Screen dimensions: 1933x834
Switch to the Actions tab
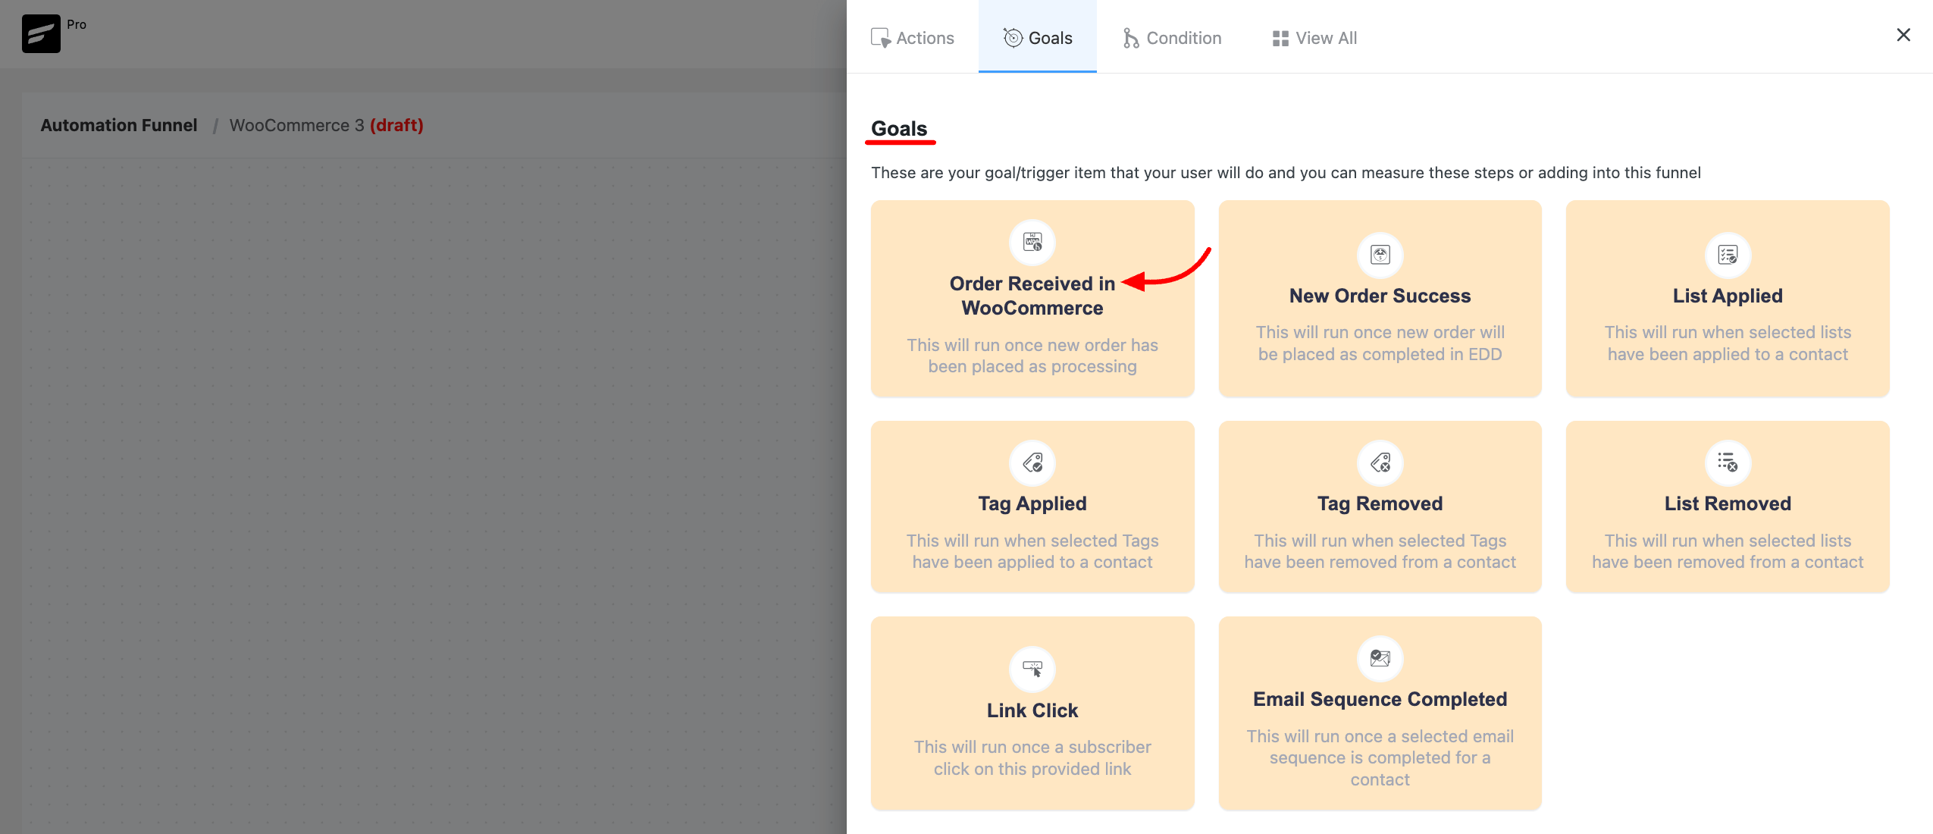912,36
